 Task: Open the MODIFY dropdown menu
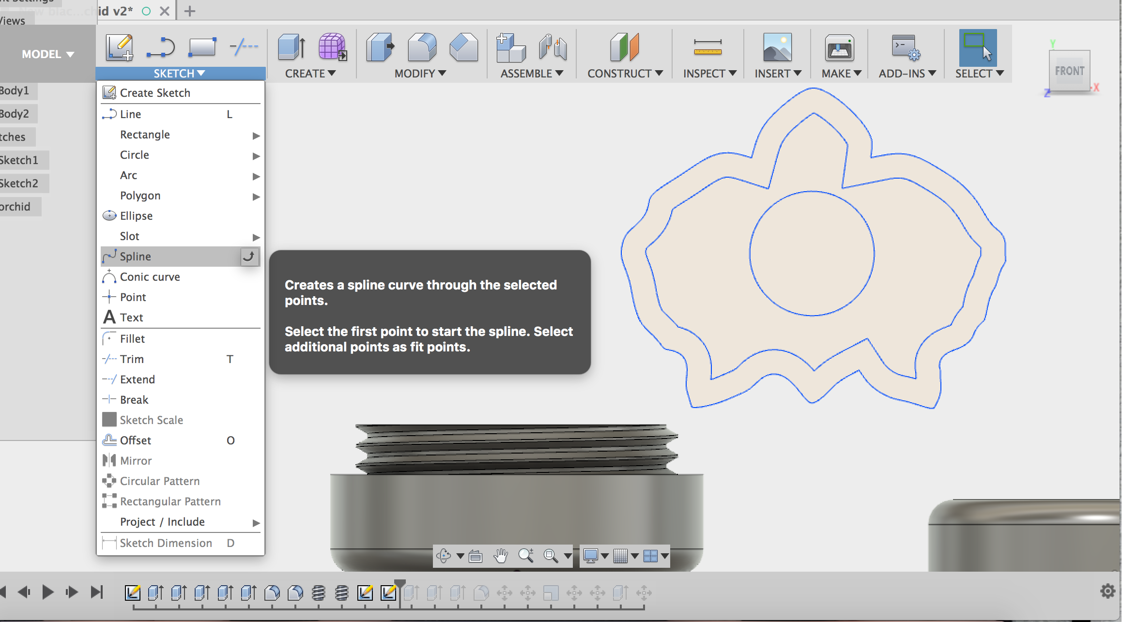pos(420,74)
